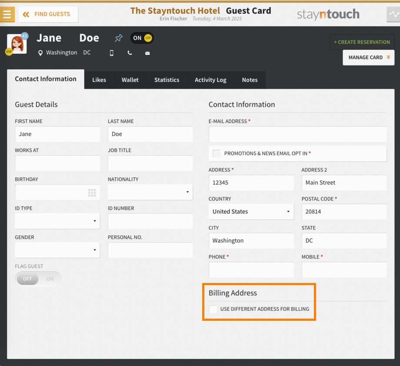Screen dimensions: 400x366
Task: Click the pushpin icon beside Doe
Action: pos(118,38)
